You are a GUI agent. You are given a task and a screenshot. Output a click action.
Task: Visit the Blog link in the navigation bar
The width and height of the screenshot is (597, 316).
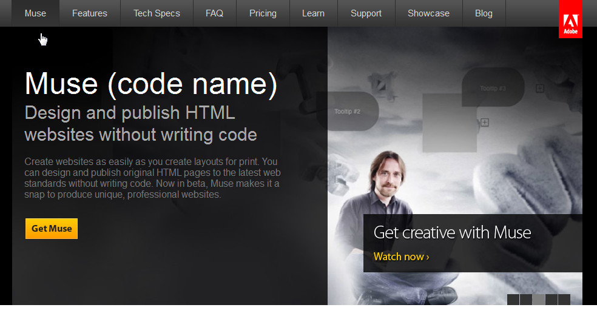pyautogui.click(x=484, y=13)
